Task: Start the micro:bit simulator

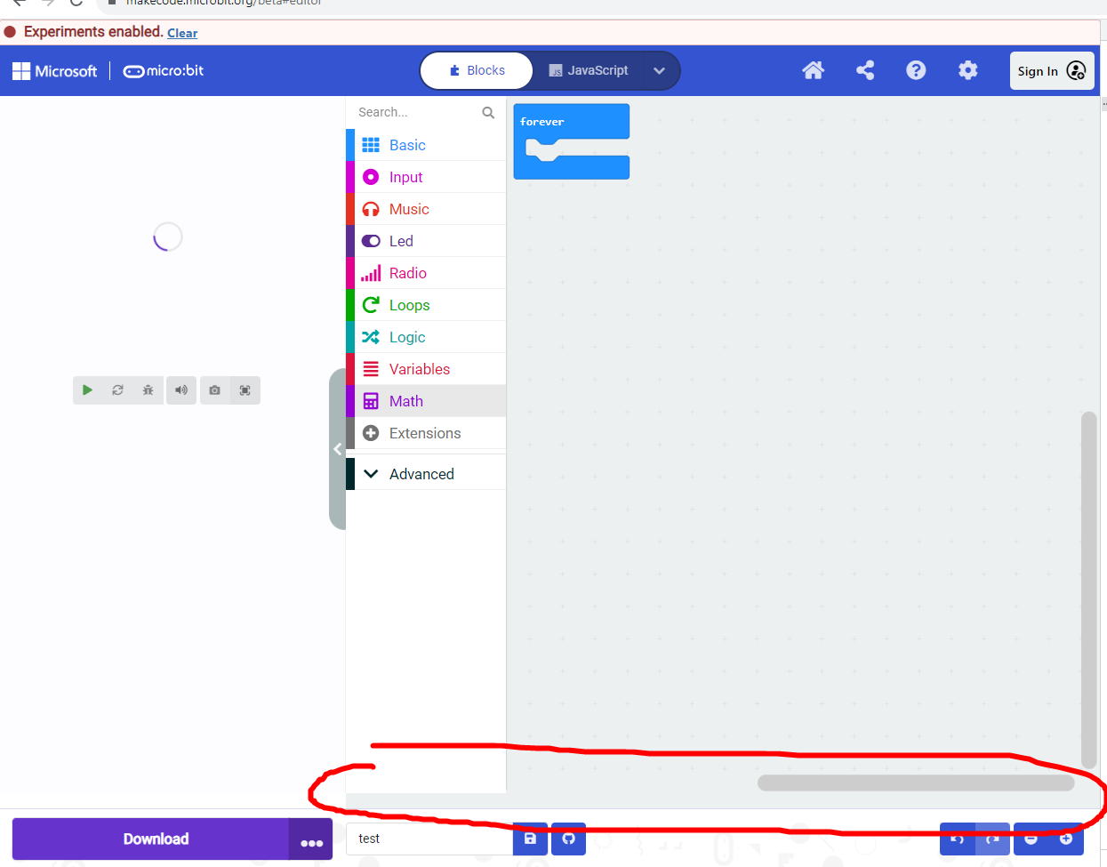Action: coord(87,389)
